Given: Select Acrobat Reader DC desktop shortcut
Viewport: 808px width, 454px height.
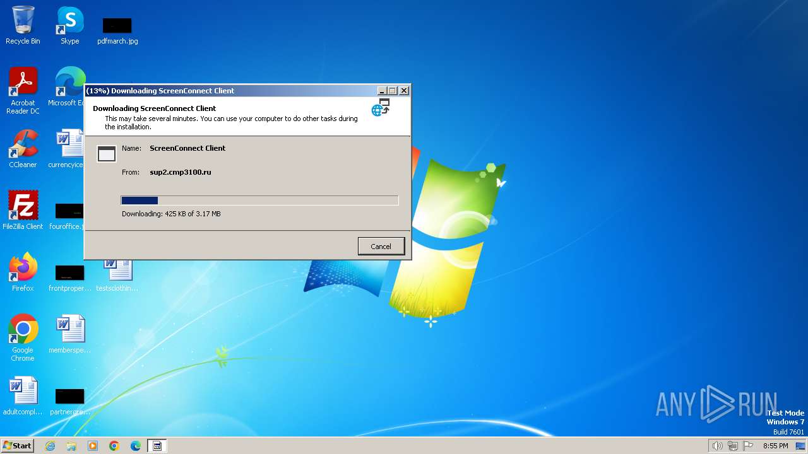Looking at the screenshot, I should pyautogui.click(x=23, y=91).
